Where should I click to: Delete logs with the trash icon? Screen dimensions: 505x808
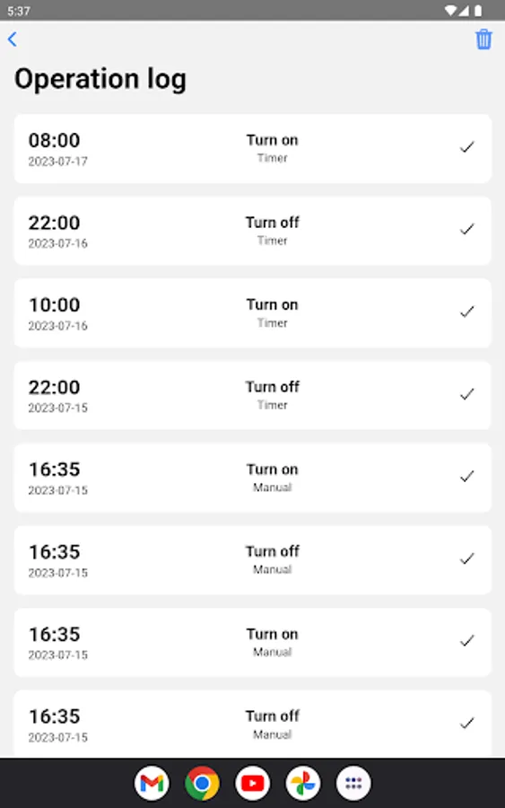click(x=483, y=40)
